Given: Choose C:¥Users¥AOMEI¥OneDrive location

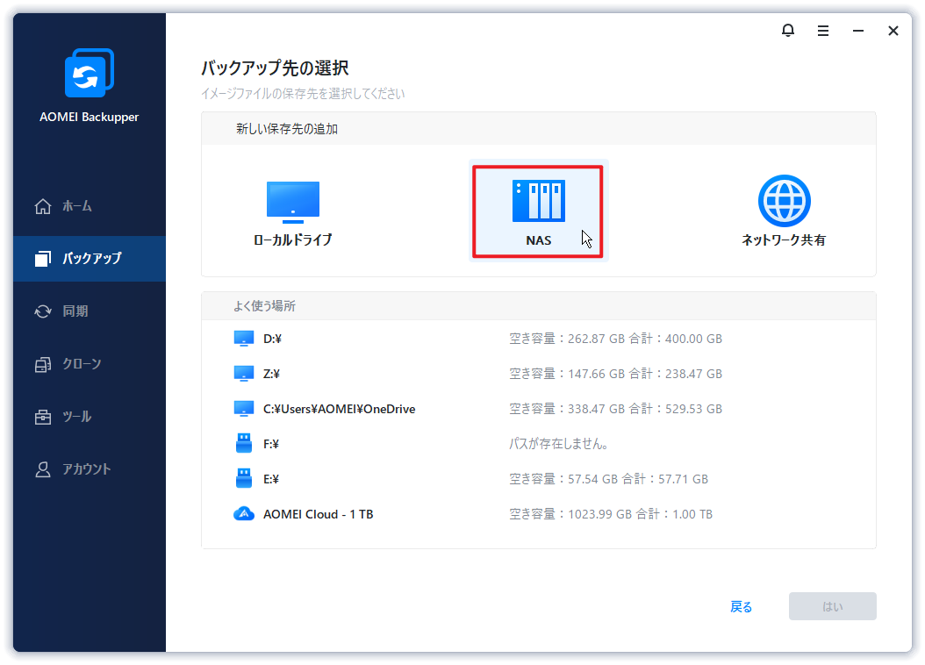Looking at the screenshot, I should [339, 409].
